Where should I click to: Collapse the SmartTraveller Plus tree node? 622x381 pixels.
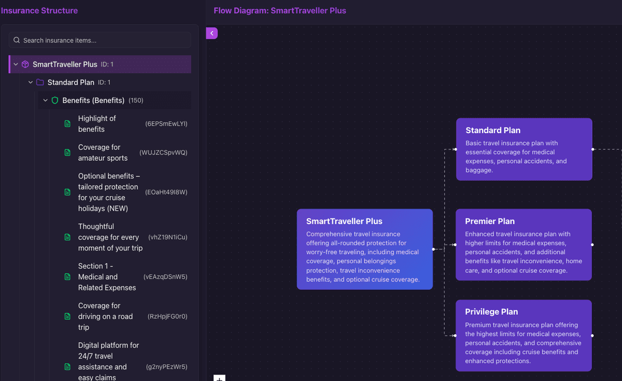[x=16, y=65]
